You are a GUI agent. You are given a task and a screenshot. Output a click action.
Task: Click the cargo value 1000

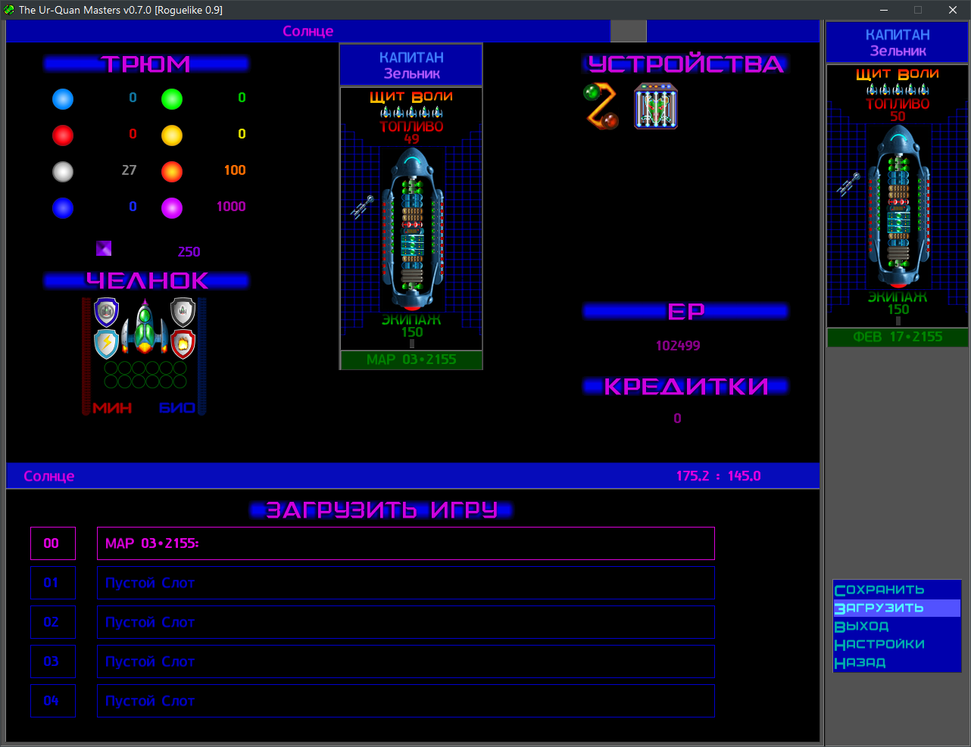[x=231, y=207]
